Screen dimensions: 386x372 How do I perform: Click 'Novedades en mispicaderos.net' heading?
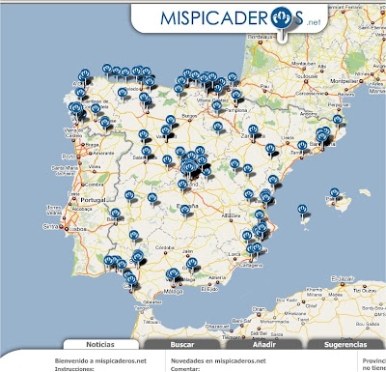[x=218, y=361]
